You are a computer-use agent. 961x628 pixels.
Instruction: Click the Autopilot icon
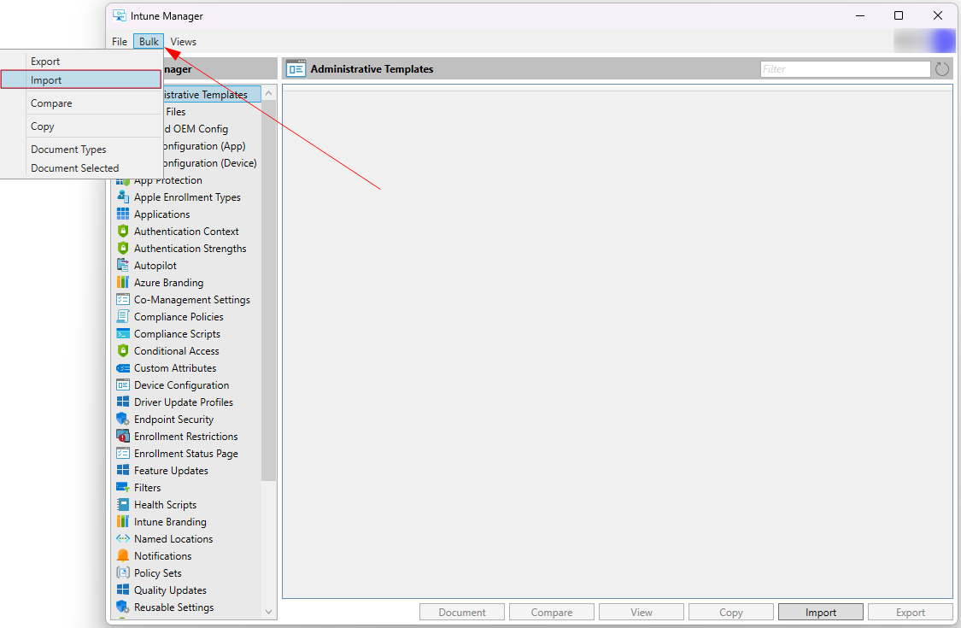pyautogui.click(x=122, y=266)
